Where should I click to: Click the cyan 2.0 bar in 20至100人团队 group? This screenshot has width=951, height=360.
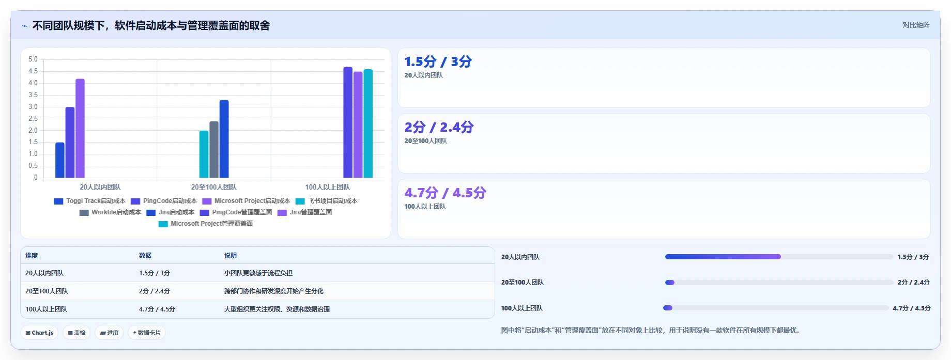204,154
